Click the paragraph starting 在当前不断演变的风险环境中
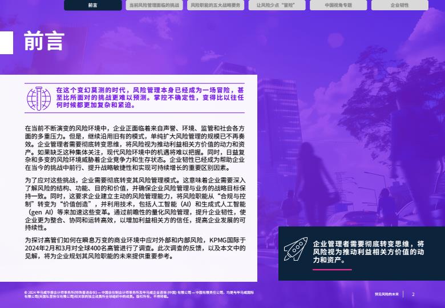 (x=135, y=148)
